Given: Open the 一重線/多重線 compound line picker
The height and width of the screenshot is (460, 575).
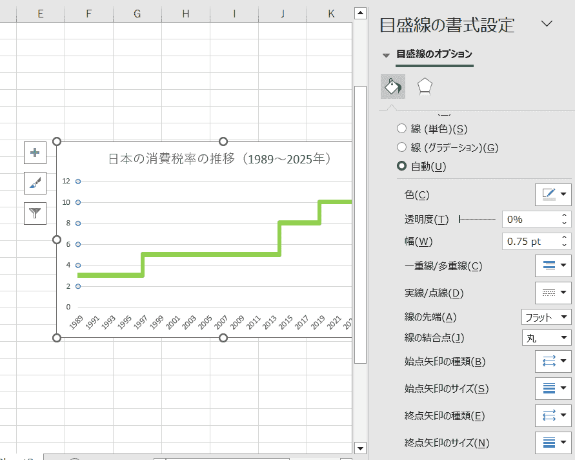Looking at the screenshot, I should [x=553, y=266].
